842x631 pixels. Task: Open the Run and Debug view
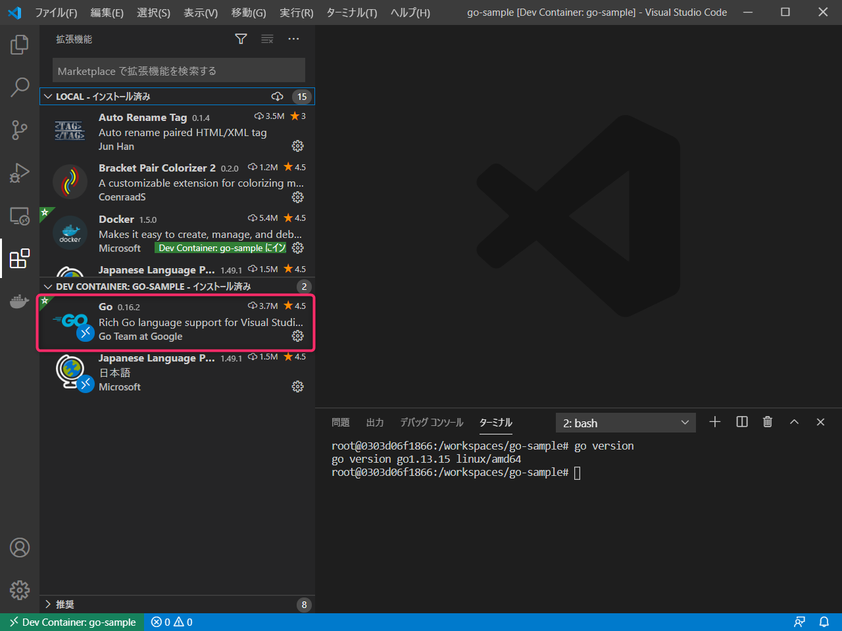pos(19,173)
